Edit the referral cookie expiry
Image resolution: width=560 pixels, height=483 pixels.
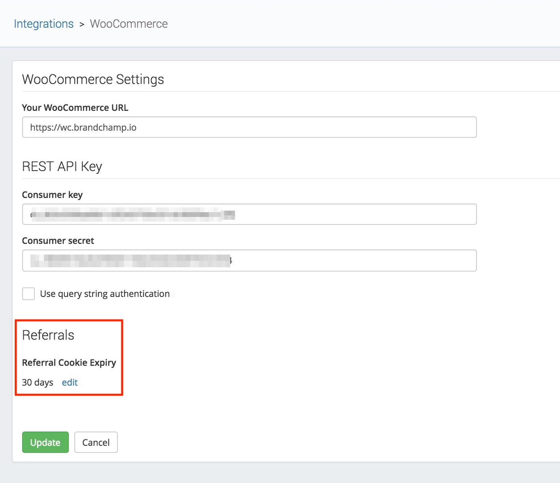coord(70,382)
